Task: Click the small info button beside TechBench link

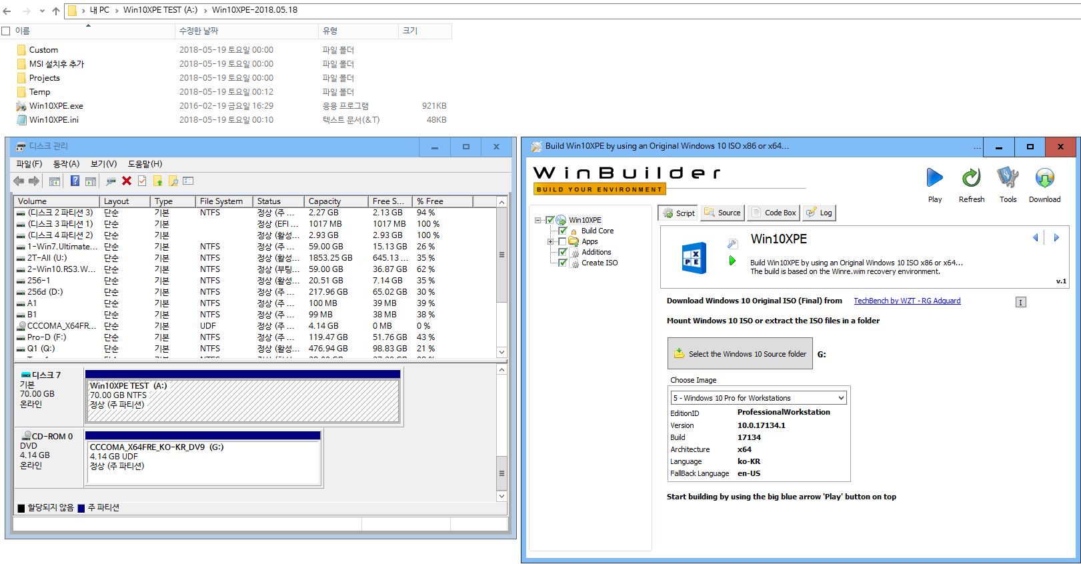Action: (1020, 302)
